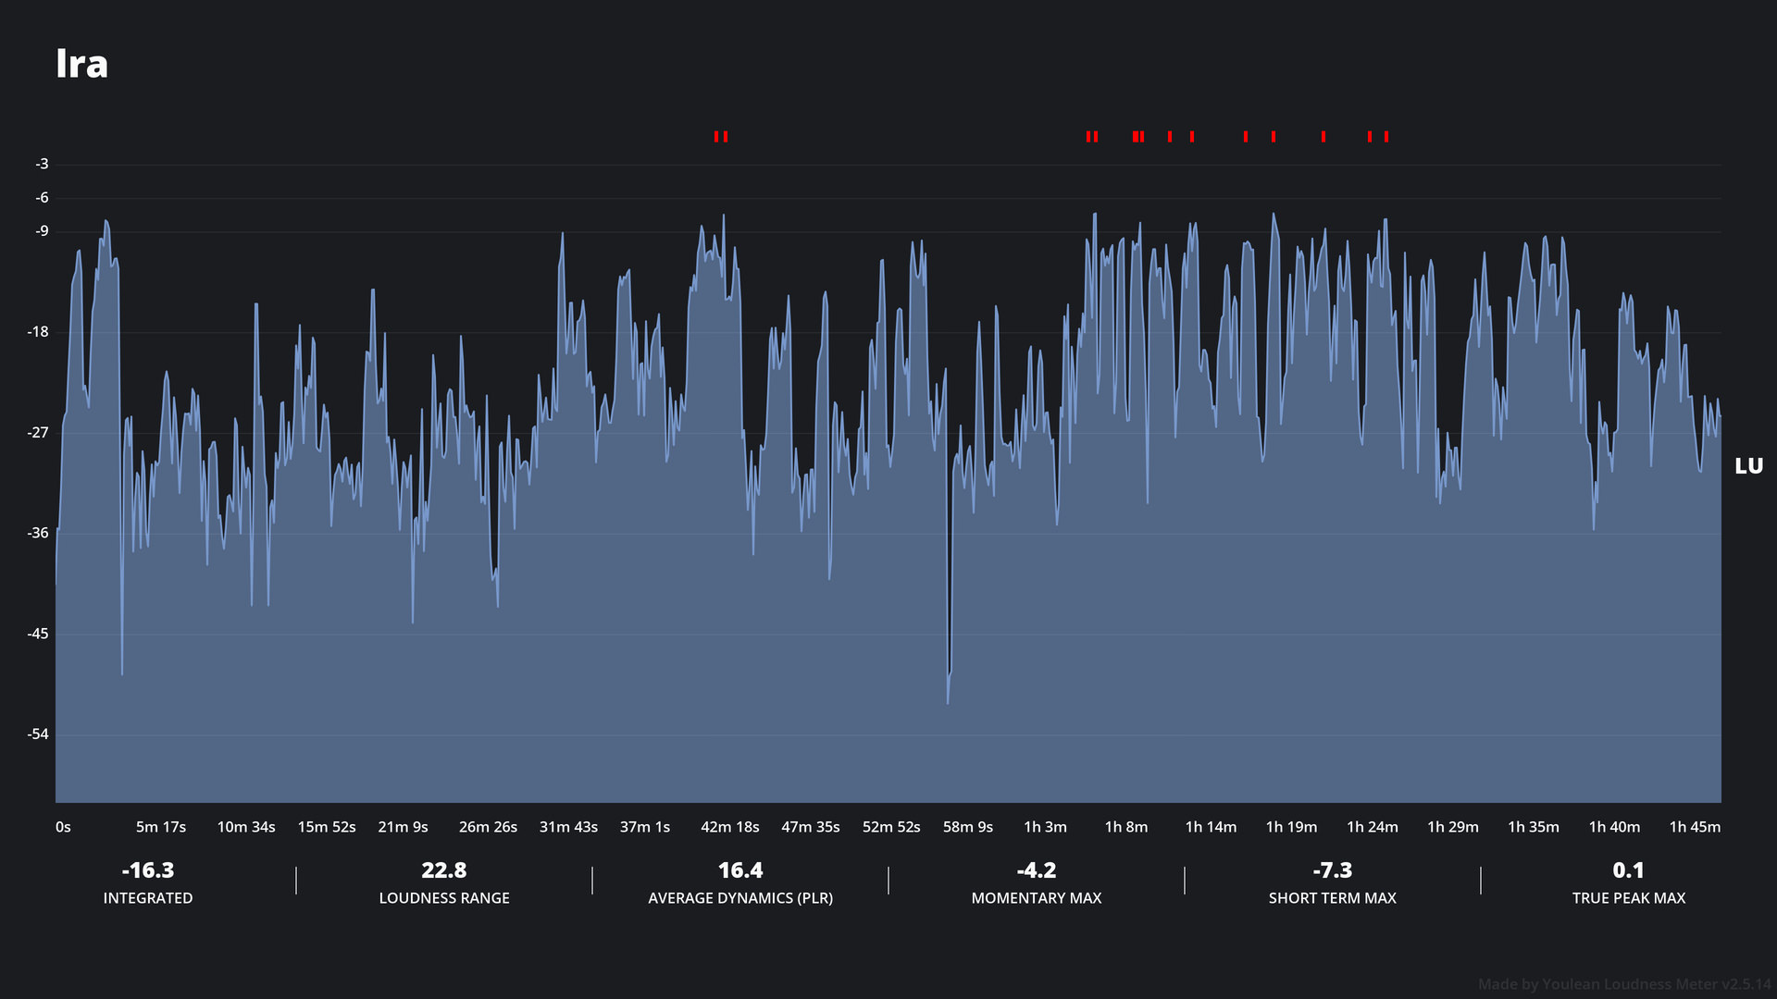Select the "58m 9s" time label

click(x=968, y=827)
